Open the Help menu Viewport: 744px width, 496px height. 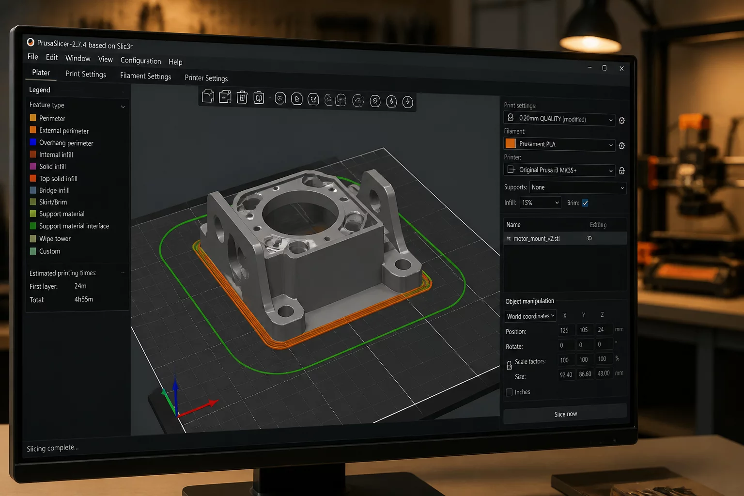[175, 62]
